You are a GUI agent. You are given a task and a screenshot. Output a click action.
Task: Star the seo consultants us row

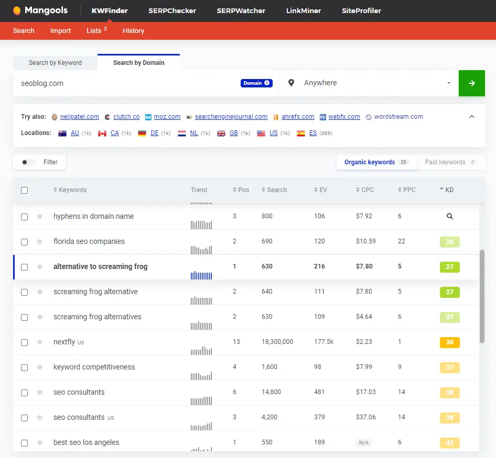pyautogui.click(x=39, y=418)
